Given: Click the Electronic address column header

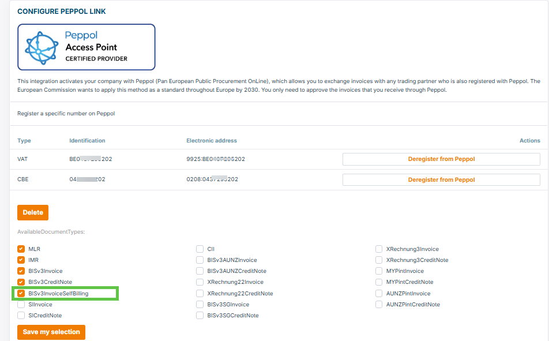Looking at the screenshot, I should coord(212,141).
